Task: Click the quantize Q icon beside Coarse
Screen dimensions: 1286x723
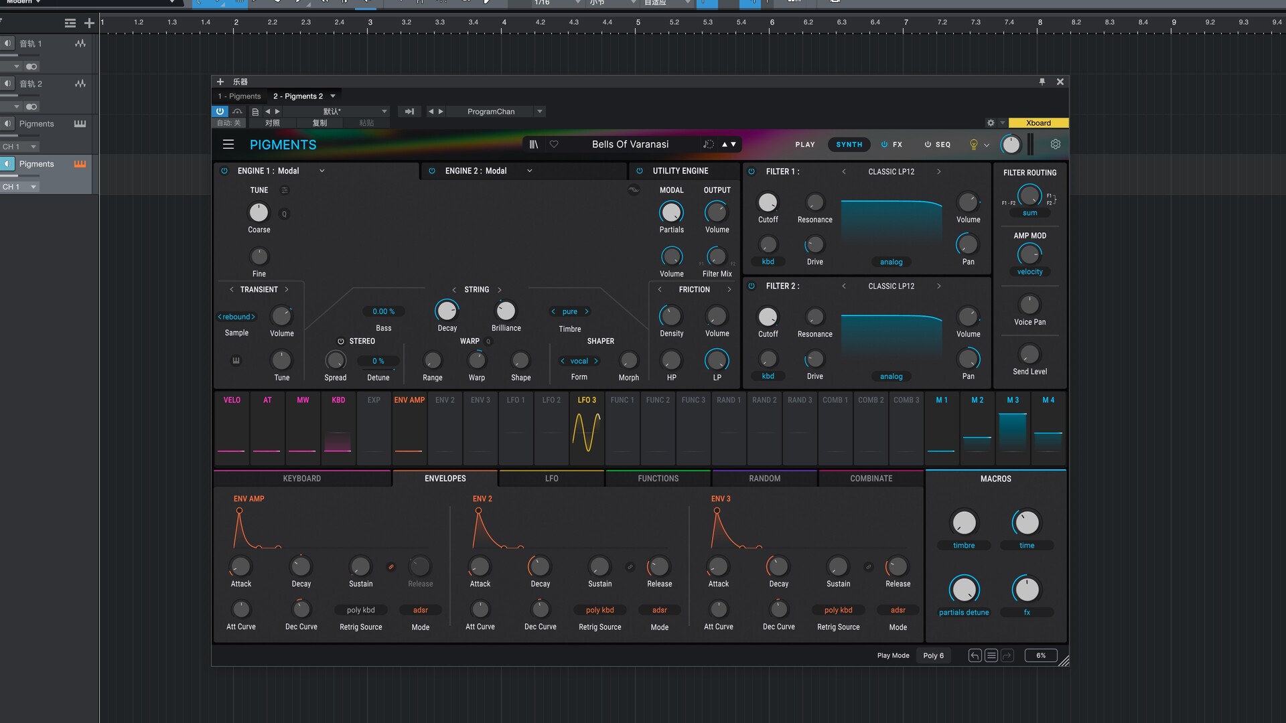Action: tap(285, 214)
